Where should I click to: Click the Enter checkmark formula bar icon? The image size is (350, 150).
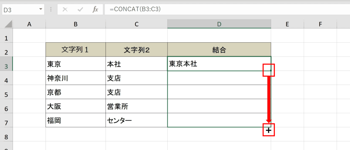80,10
